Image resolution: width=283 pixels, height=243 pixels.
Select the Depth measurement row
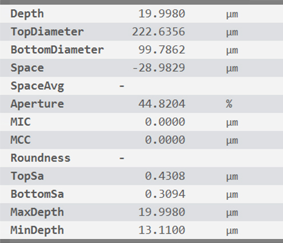tap(141, 14)
